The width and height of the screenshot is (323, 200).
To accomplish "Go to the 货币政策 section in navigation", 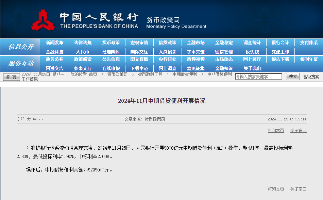I will [111, 43].
